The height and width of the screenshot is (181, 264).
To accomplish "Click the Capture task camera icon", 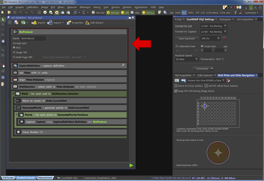I will coord(22,122).
